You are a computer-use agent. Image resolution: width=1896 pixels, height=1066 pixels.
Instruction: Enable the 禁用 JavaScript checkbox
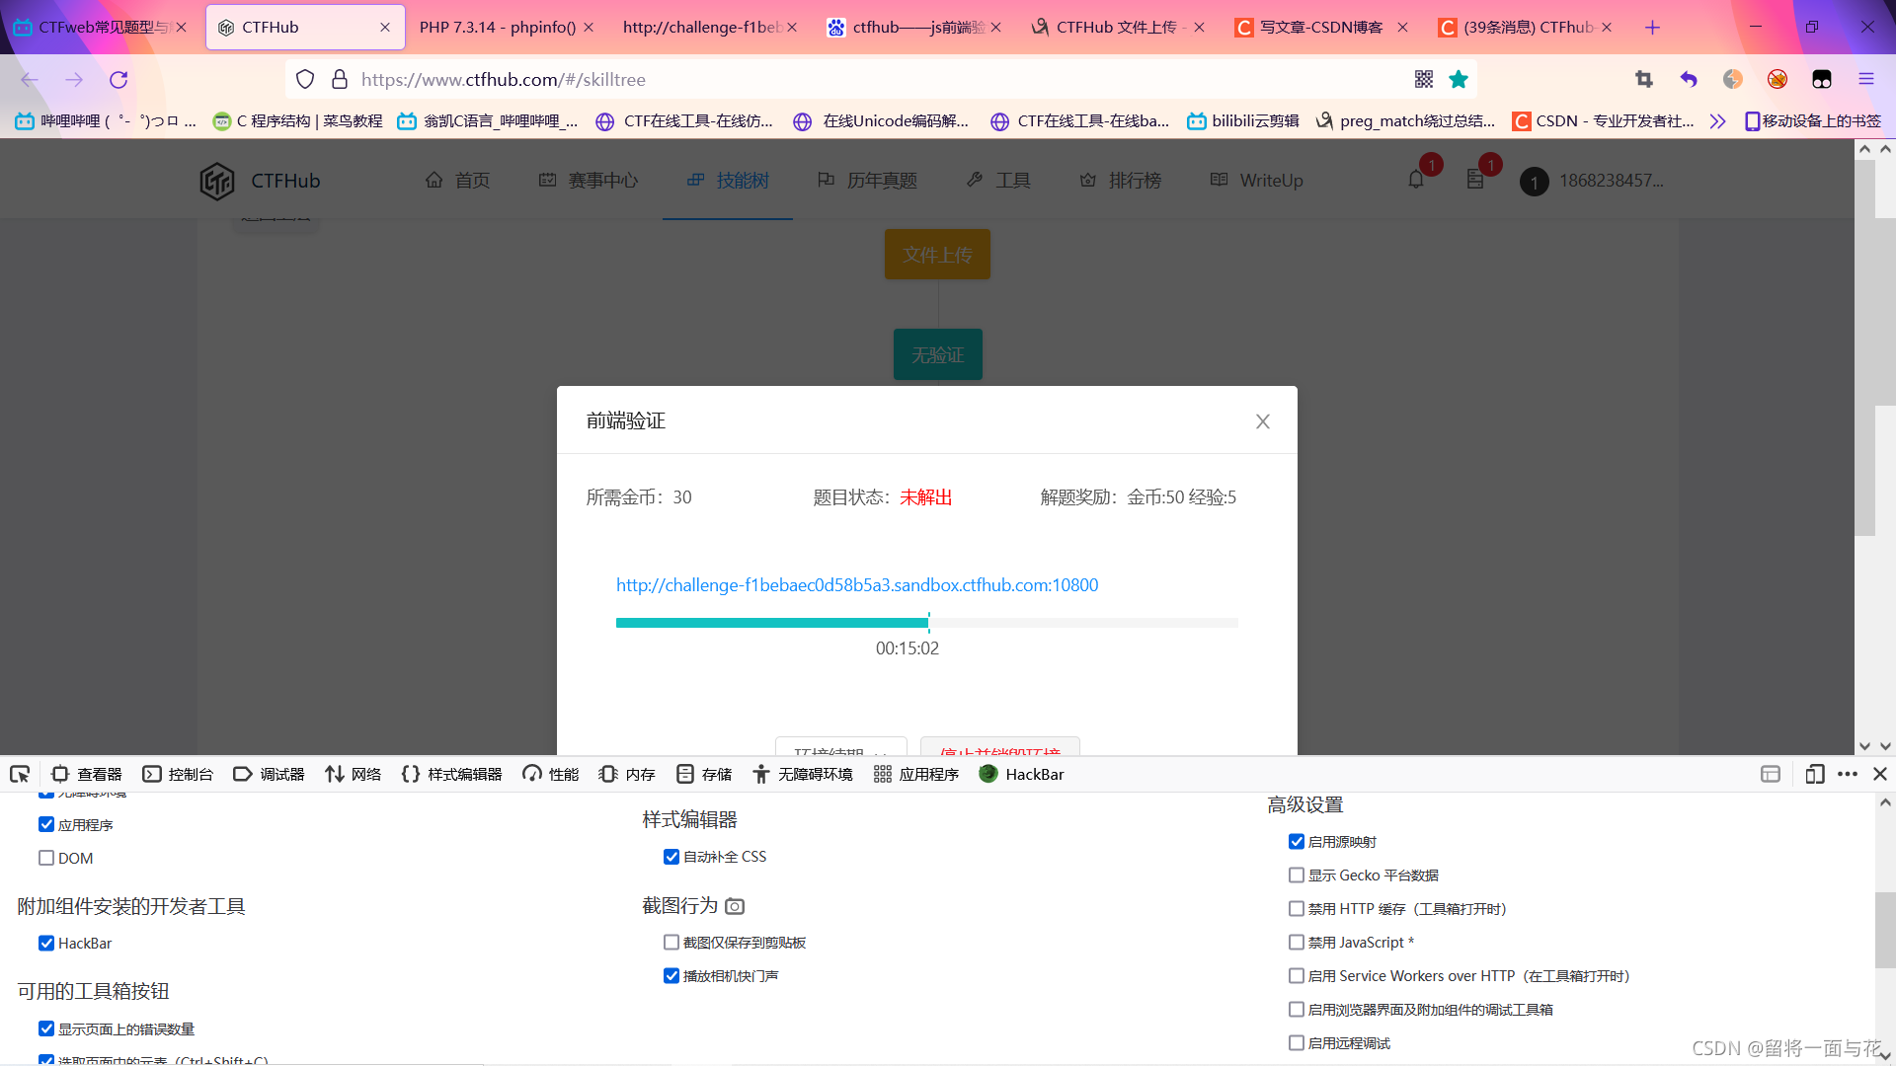[1297, 942]
